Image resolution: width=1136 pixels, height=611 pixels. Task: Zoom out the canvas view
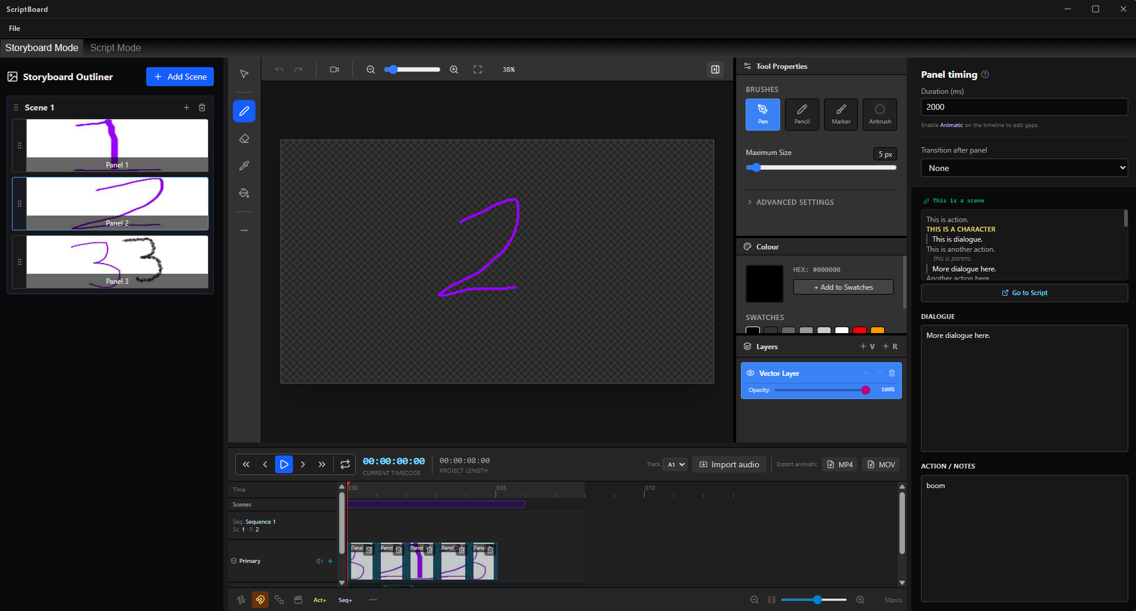click(x=371, y=69)
